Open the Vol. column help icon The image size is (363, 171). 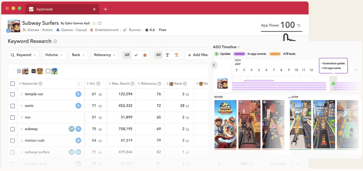[98, 83]
